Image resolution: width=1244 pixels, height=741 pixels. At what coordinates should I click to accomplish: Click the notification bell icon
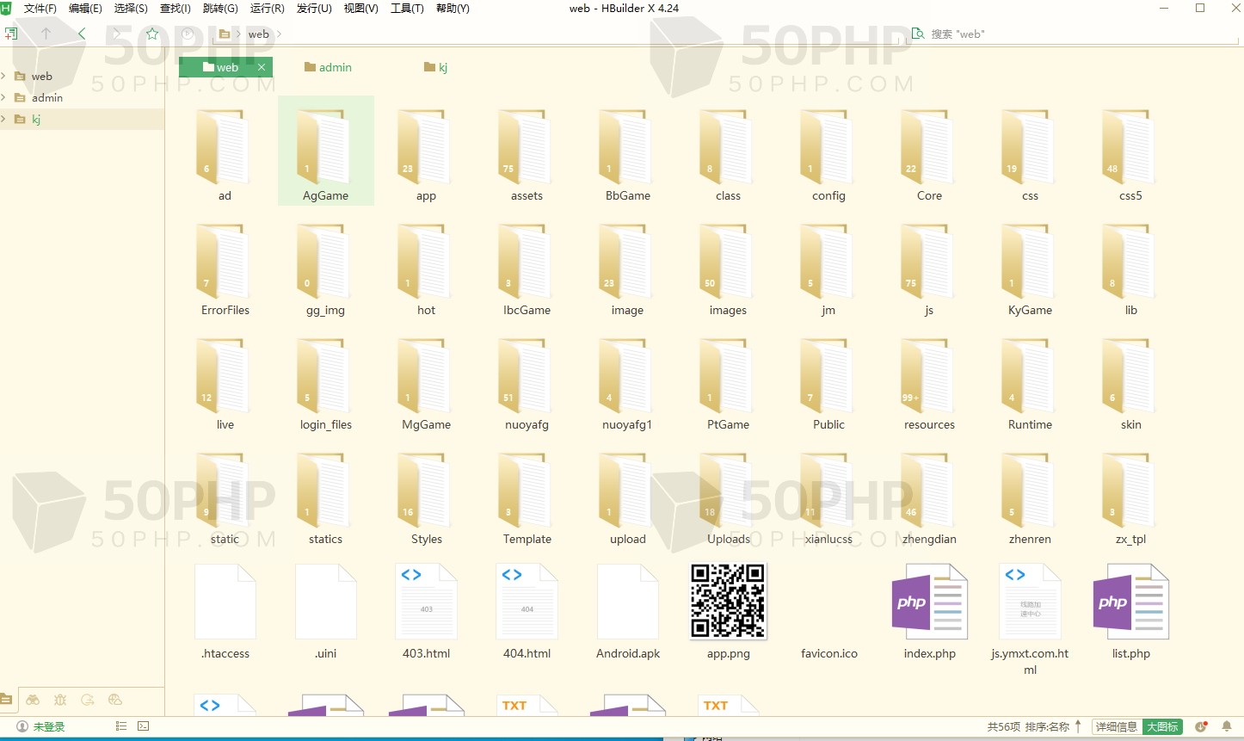(1227, 726)
